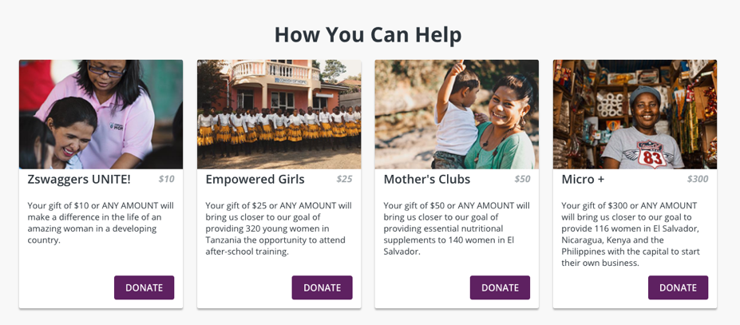Select the $300 amount label

(697, 179)
